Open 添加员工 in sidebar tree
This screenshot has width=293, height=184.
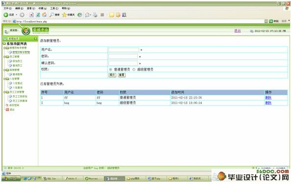[17, 61]
